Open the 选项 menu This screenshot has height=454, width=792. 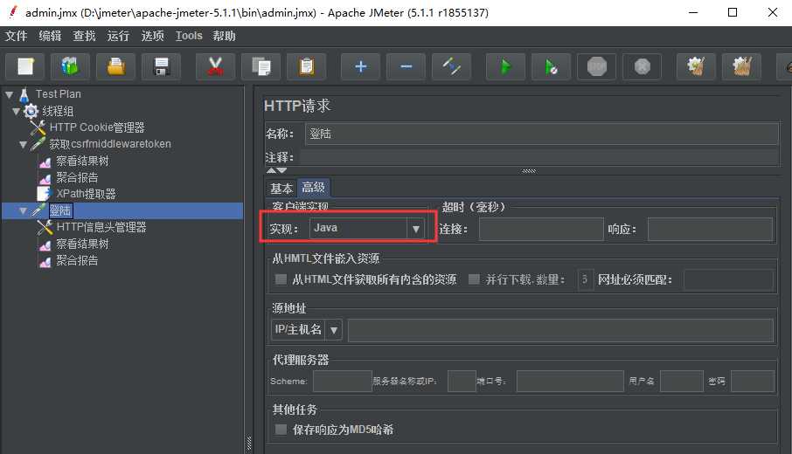click(152, 36)
